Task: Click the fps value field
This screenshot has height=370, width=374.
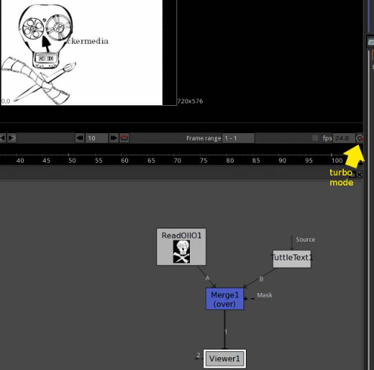Action: click(x=344, y=138)
